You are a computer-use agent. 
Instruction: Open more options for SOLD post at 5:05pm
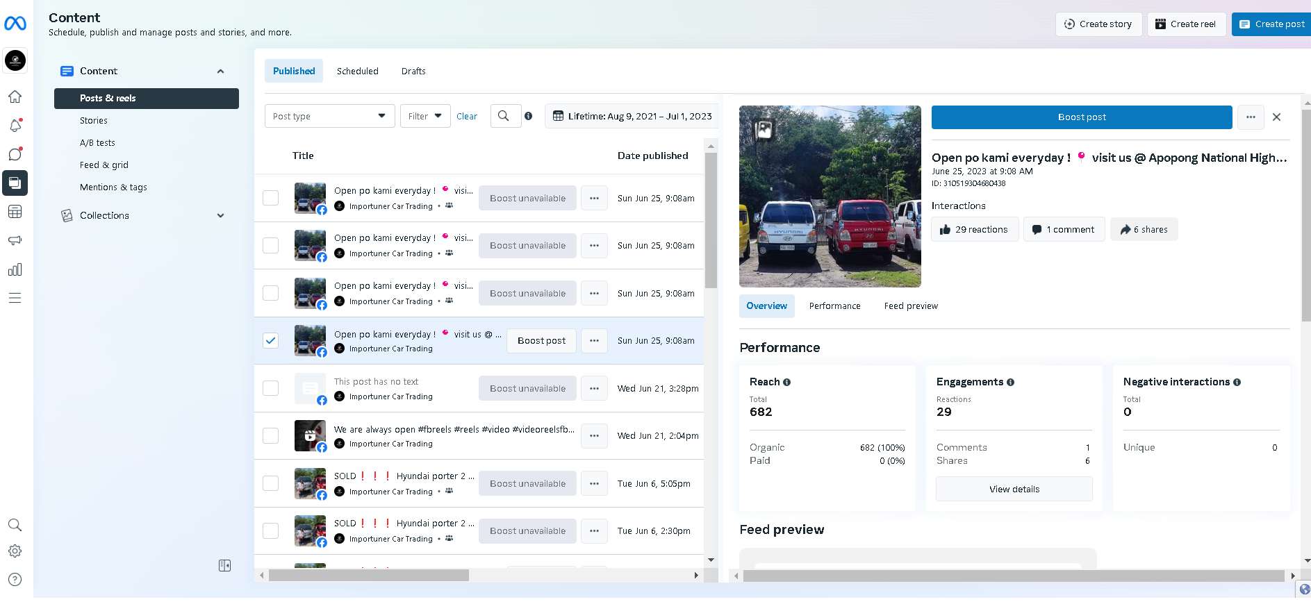click(x=594, y=484)
